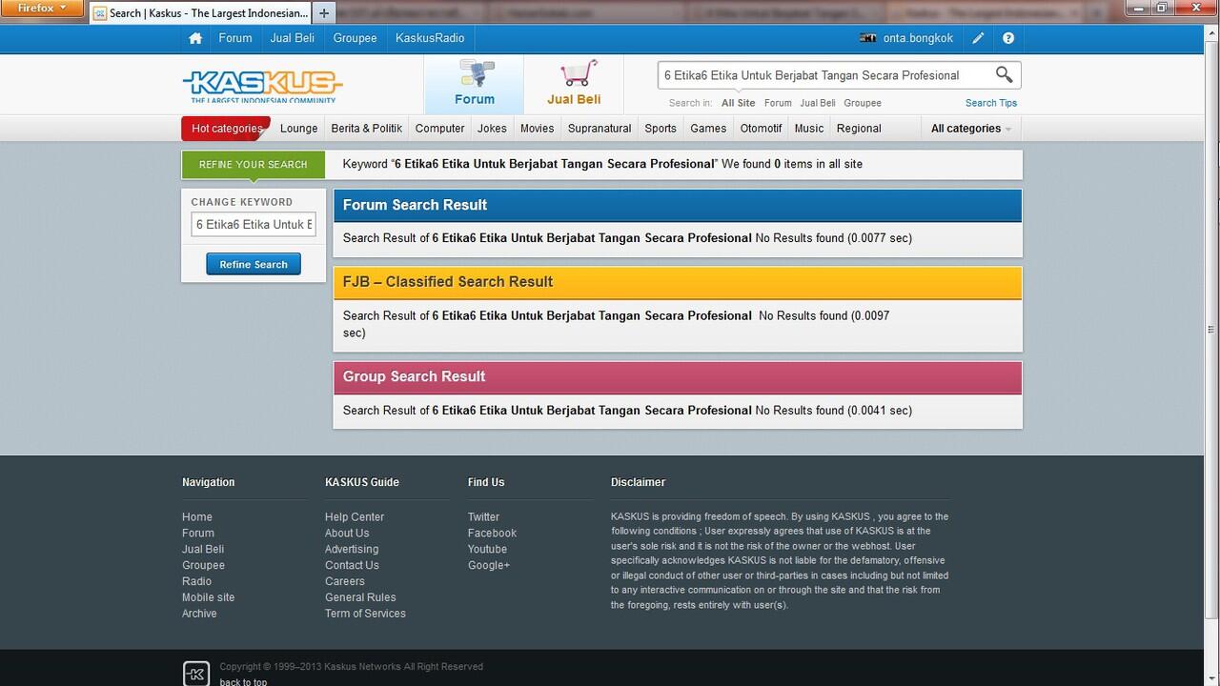Click the KASKUS logo
This screenshot has height=686, width=1220.
click(x=262, y=86)
